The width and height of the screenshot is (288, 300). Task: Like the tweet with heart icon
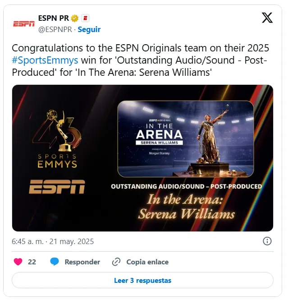point(18,262)
